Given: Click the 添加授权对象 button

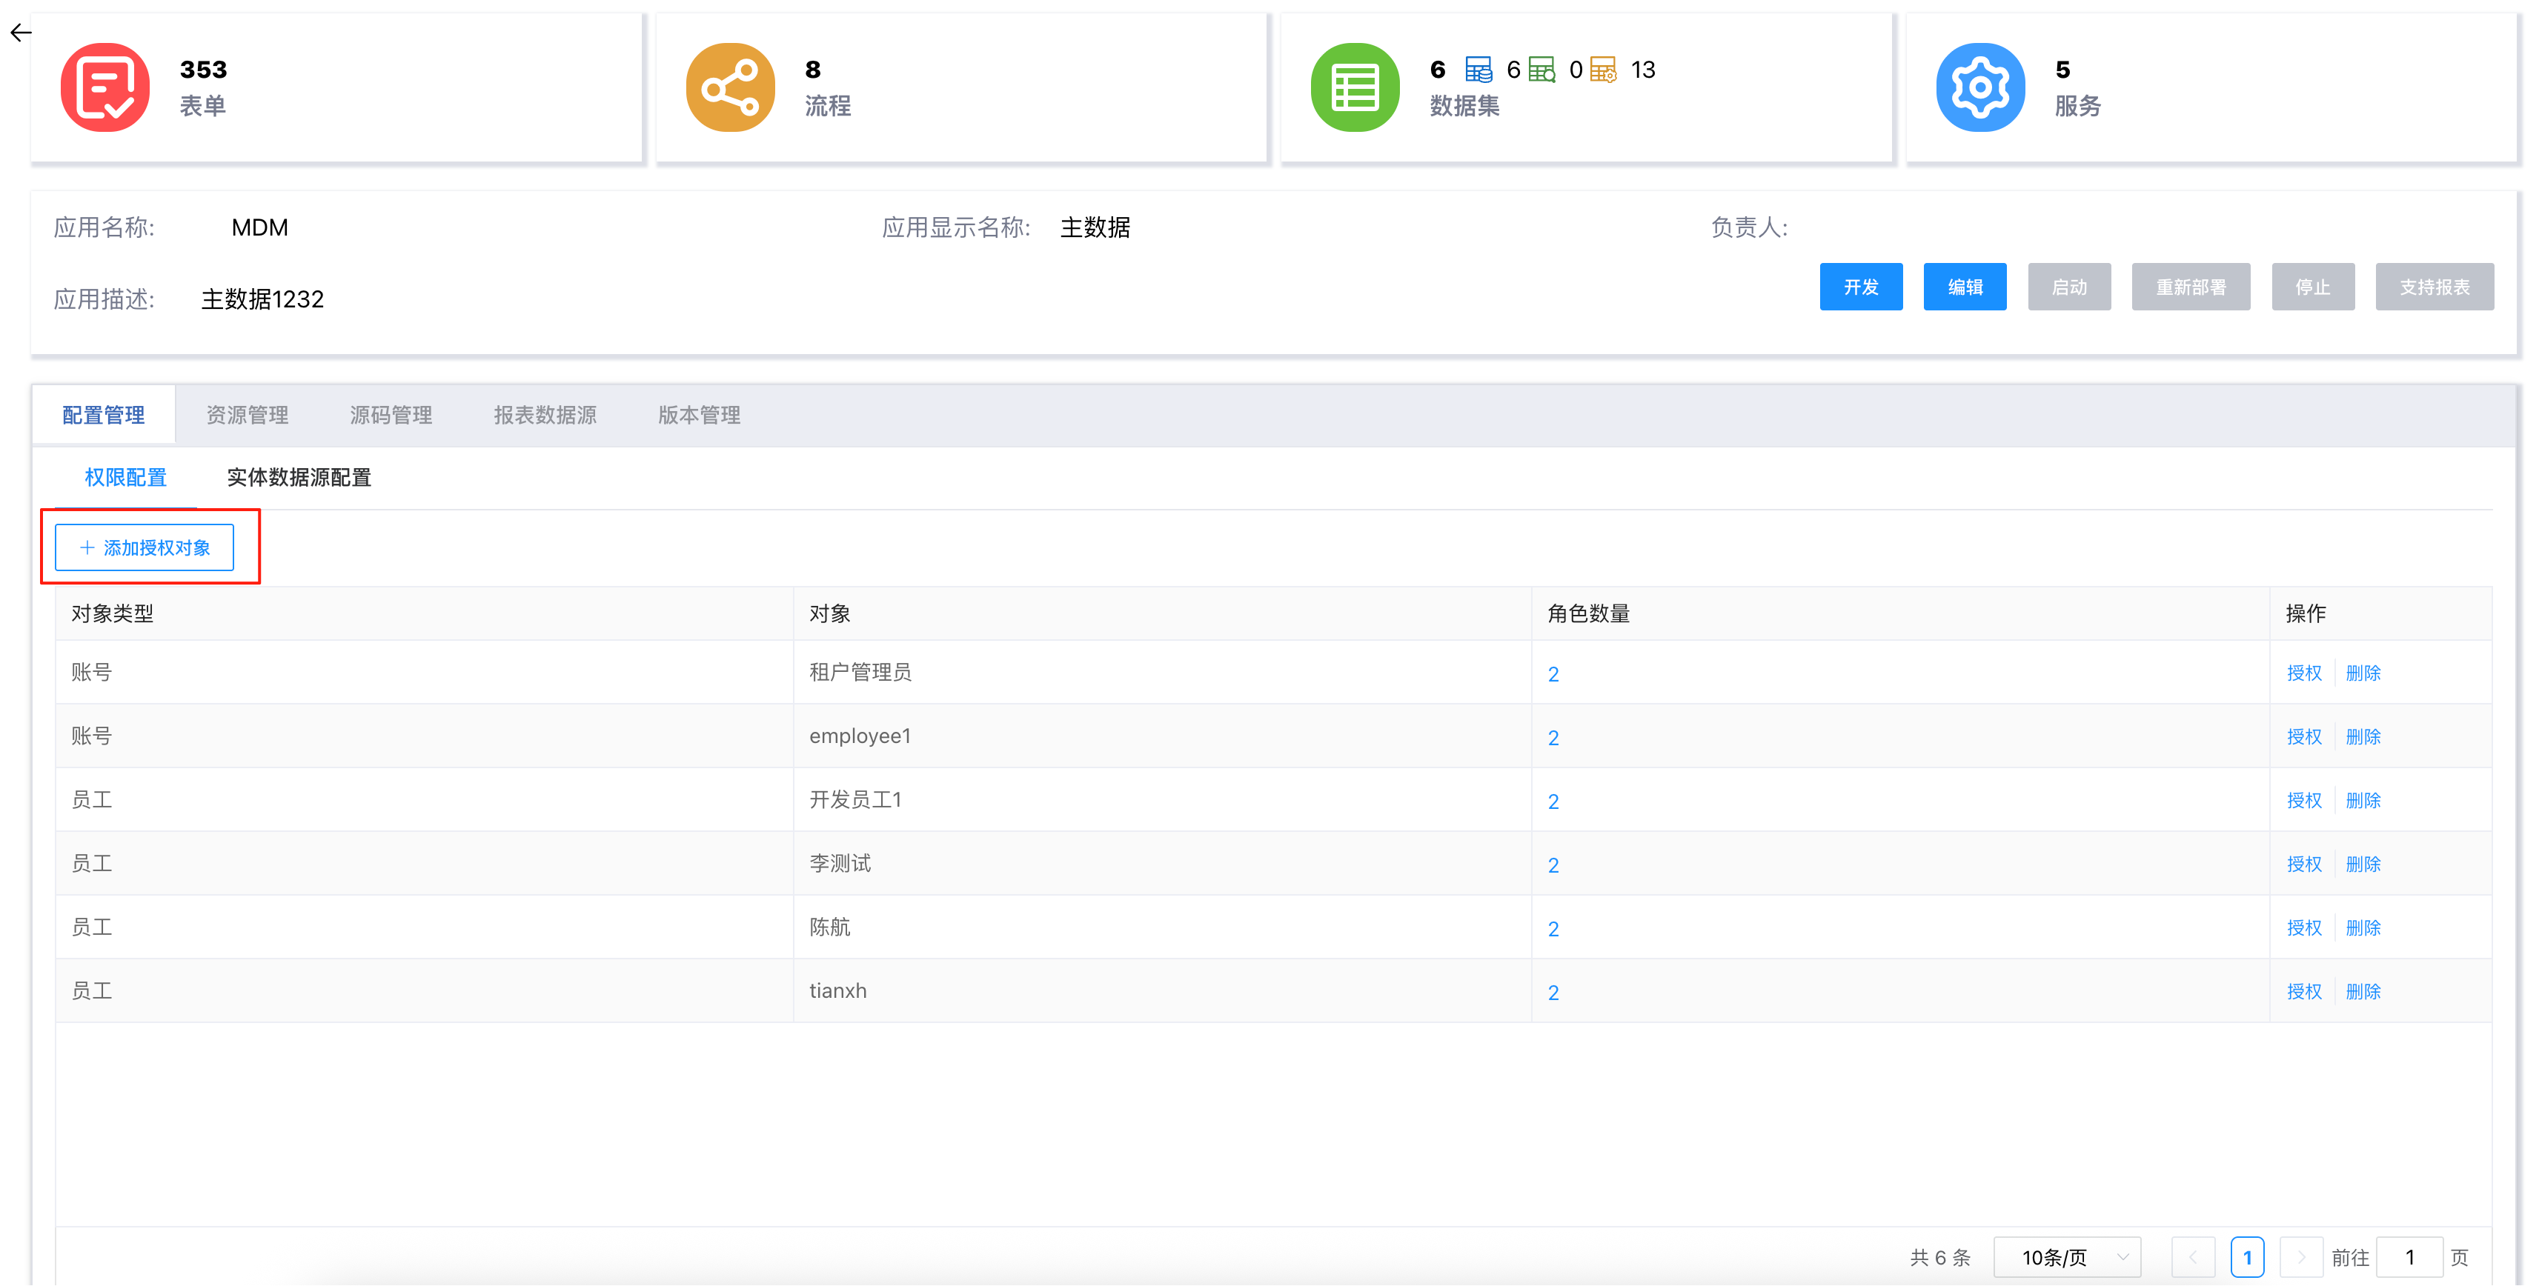Looking at the screenshot, I should click(145, 547).
